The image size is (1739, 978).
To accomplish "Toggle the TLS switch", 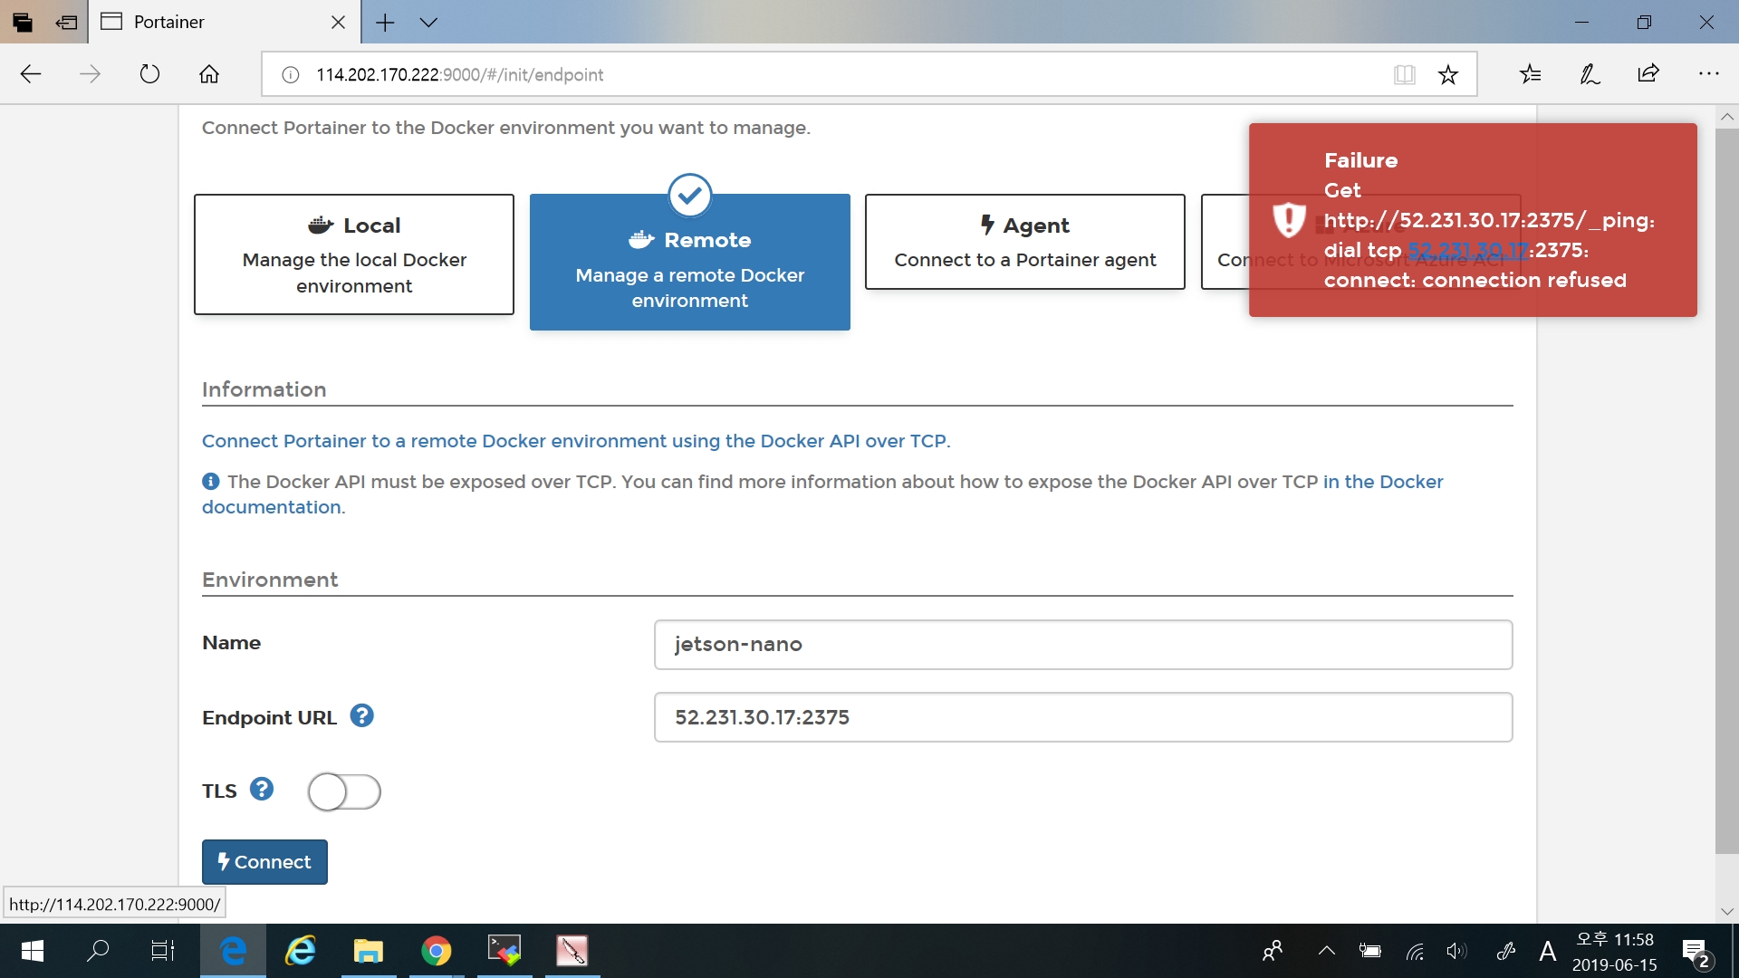I will 344,791.
